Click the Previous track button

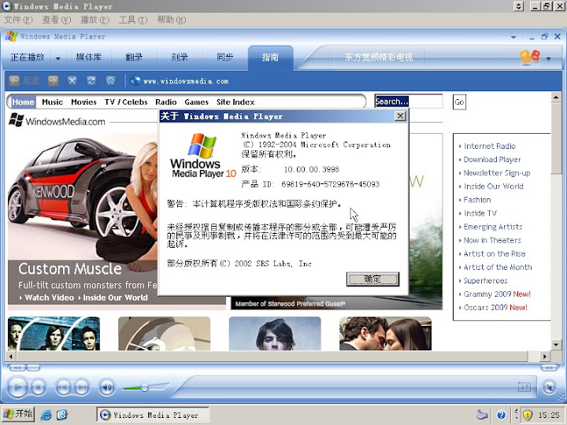pos(63,388)
